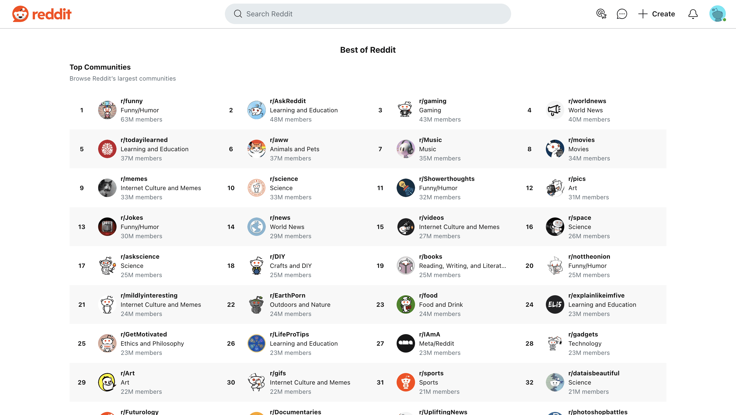Open r/LifeProTips community entry
Viewport: 736px width, 415px height.
coord(289,334)
